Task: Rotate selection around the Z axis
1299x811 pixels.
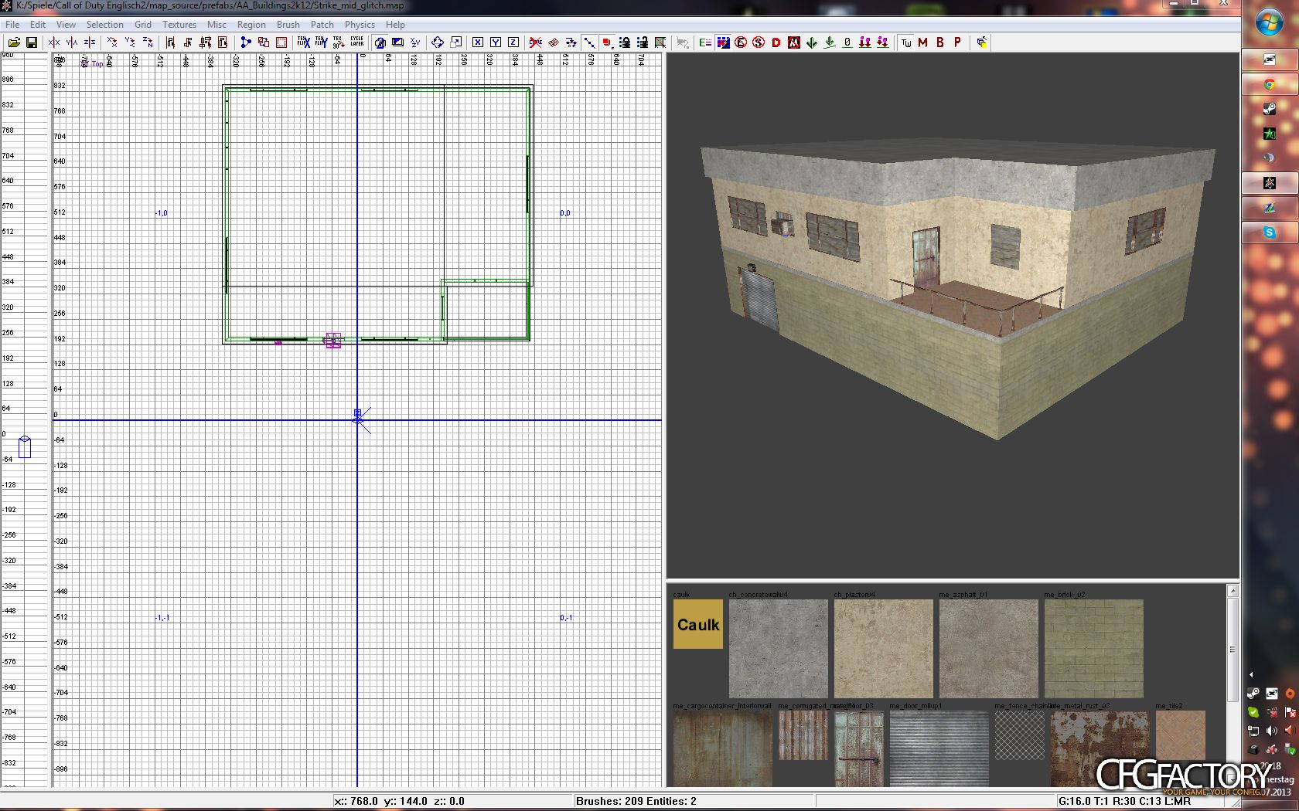Action: [148, 42]
